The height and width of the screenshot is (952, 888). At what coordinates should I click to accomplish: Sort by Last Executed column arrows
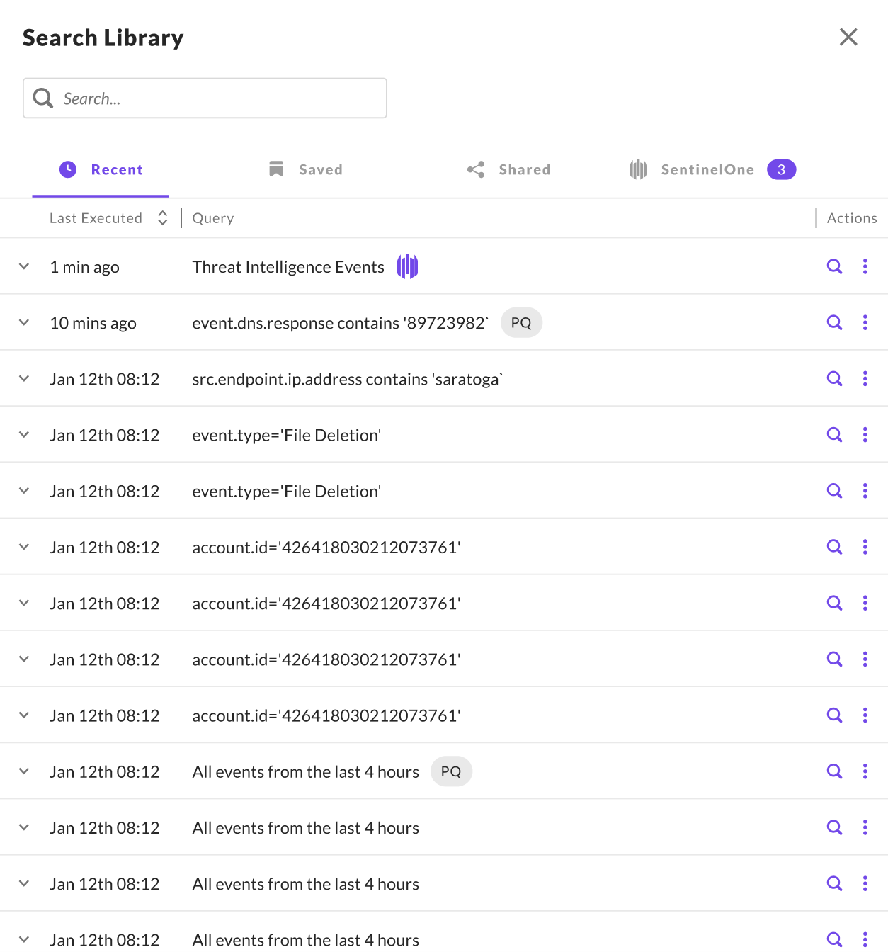(162, 218)
